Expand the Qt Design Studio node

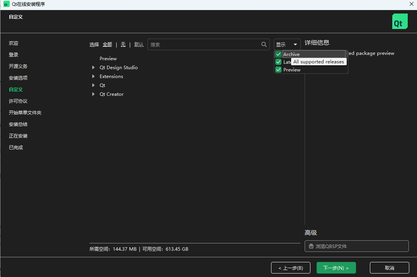click(x=93, y=67)
